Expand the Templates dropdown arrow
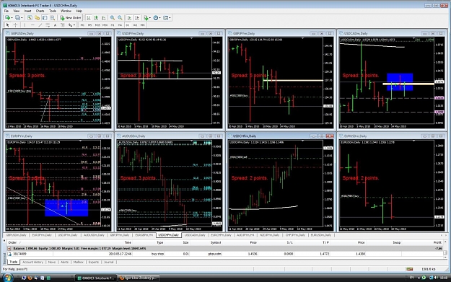The height and width of the screenshot is (282, 451). coord(170,18)
